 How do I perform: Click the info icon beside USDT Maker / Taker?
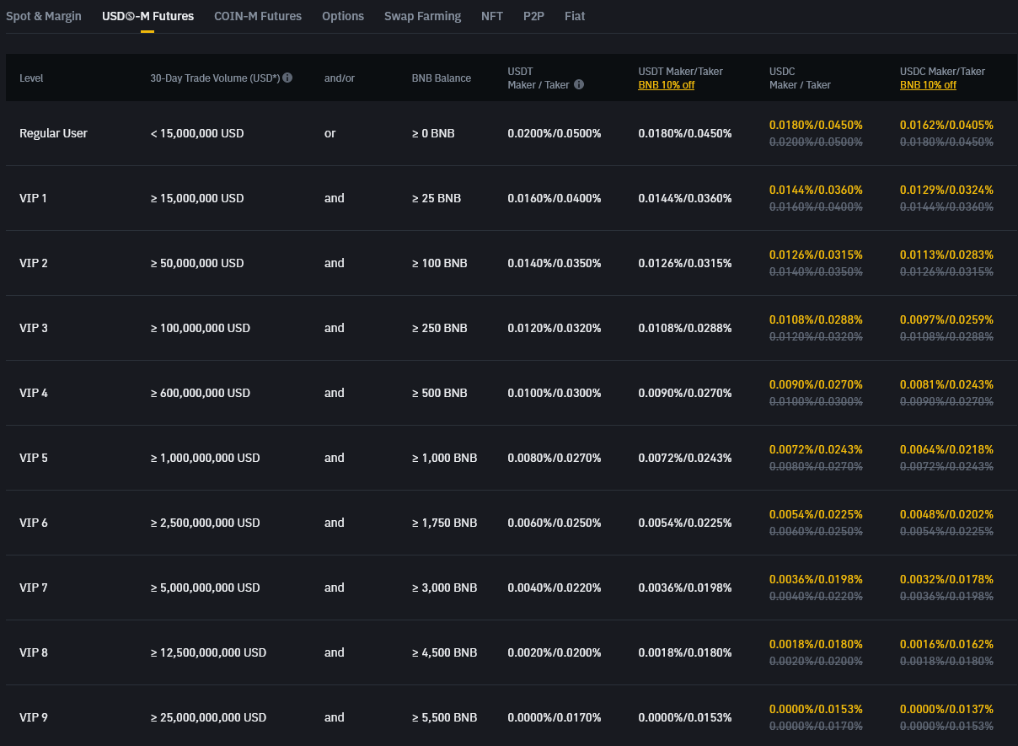(x=579, y=84)
